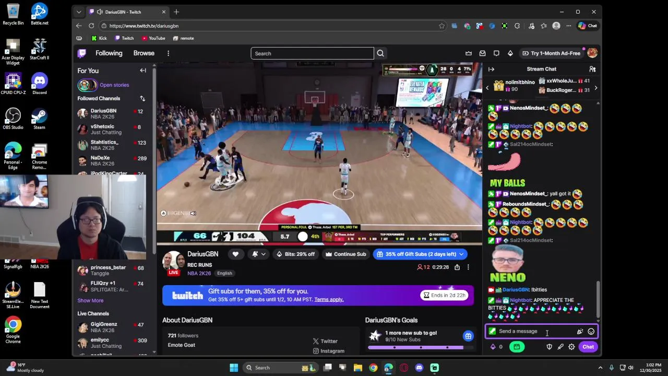This screenshot has width=668, height=376.
Task: Open the chat community users list
Action: pyautogui.click(x=592, y=69)
